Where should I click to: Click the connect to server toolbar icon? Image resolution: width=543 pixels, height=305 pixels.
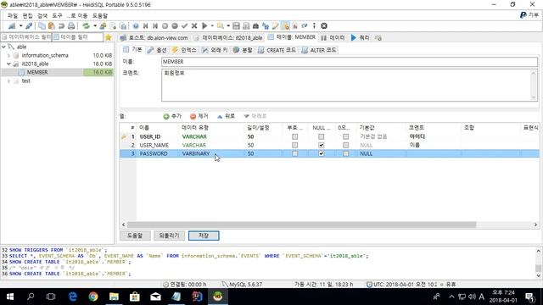(x=12, y=26)
